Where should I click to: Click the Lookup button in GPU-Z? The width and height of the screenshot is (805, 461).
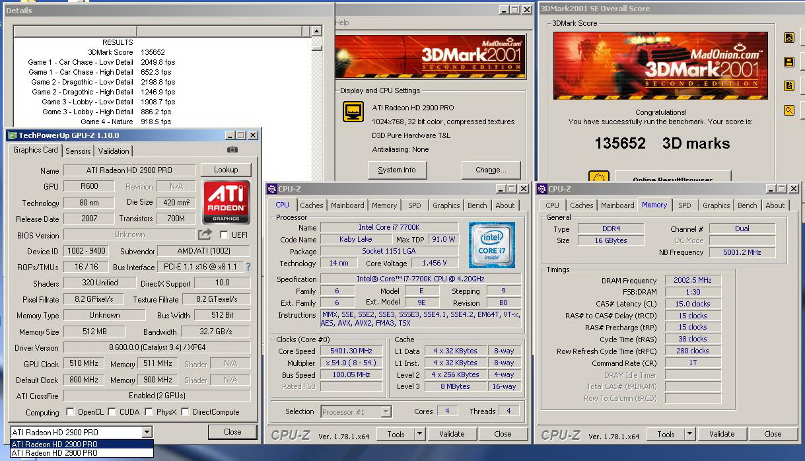226,170
